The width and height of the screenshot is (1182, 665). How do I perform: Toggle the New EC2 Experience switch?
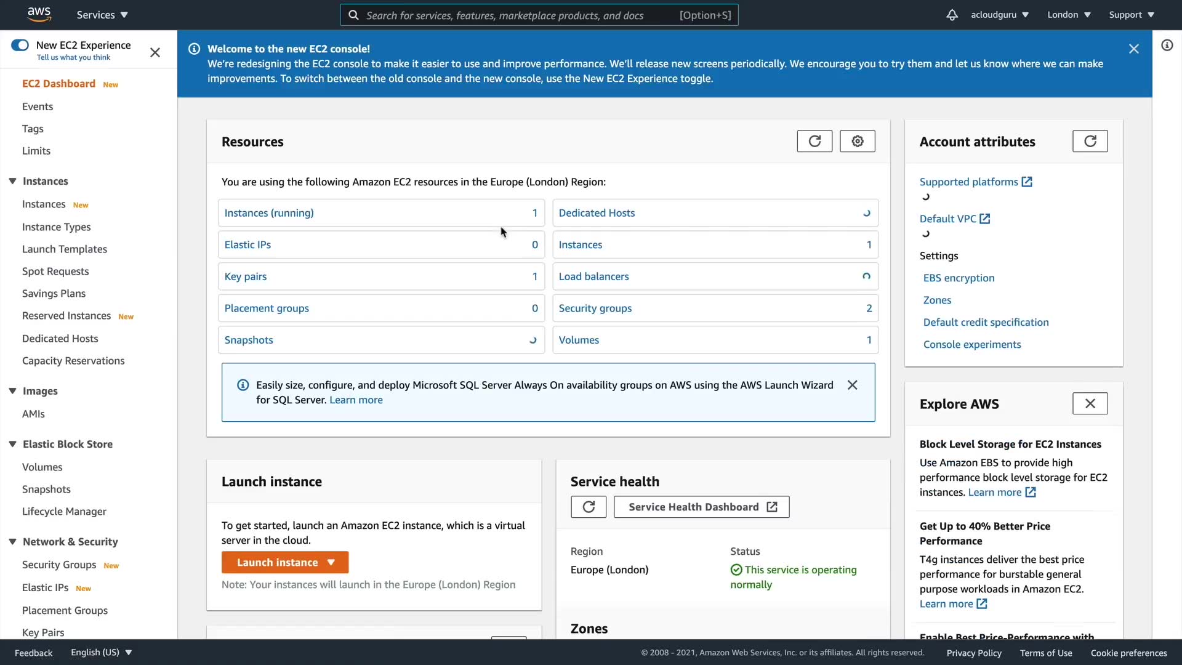(20, 45)
